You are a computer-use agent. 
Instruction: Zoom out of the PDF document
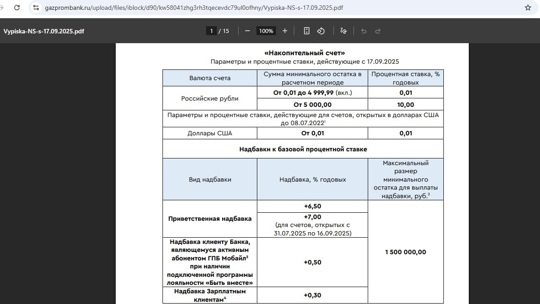[248, 31]
